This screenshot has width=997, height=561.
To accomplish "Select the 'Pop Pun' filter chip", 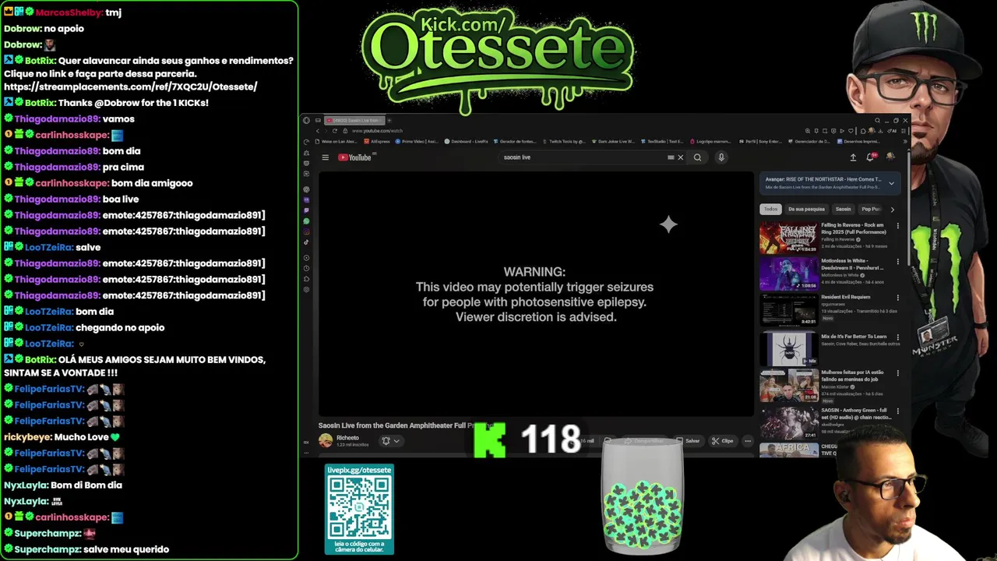I will click(x=870, y=209).
